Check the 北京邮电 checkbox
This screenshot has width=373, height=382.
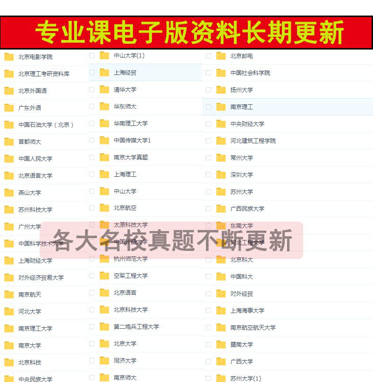[208, 56]
